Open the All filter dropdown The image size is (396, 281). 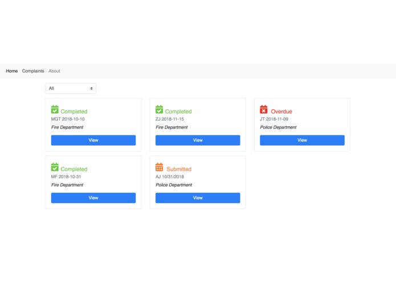coord(71,89)
